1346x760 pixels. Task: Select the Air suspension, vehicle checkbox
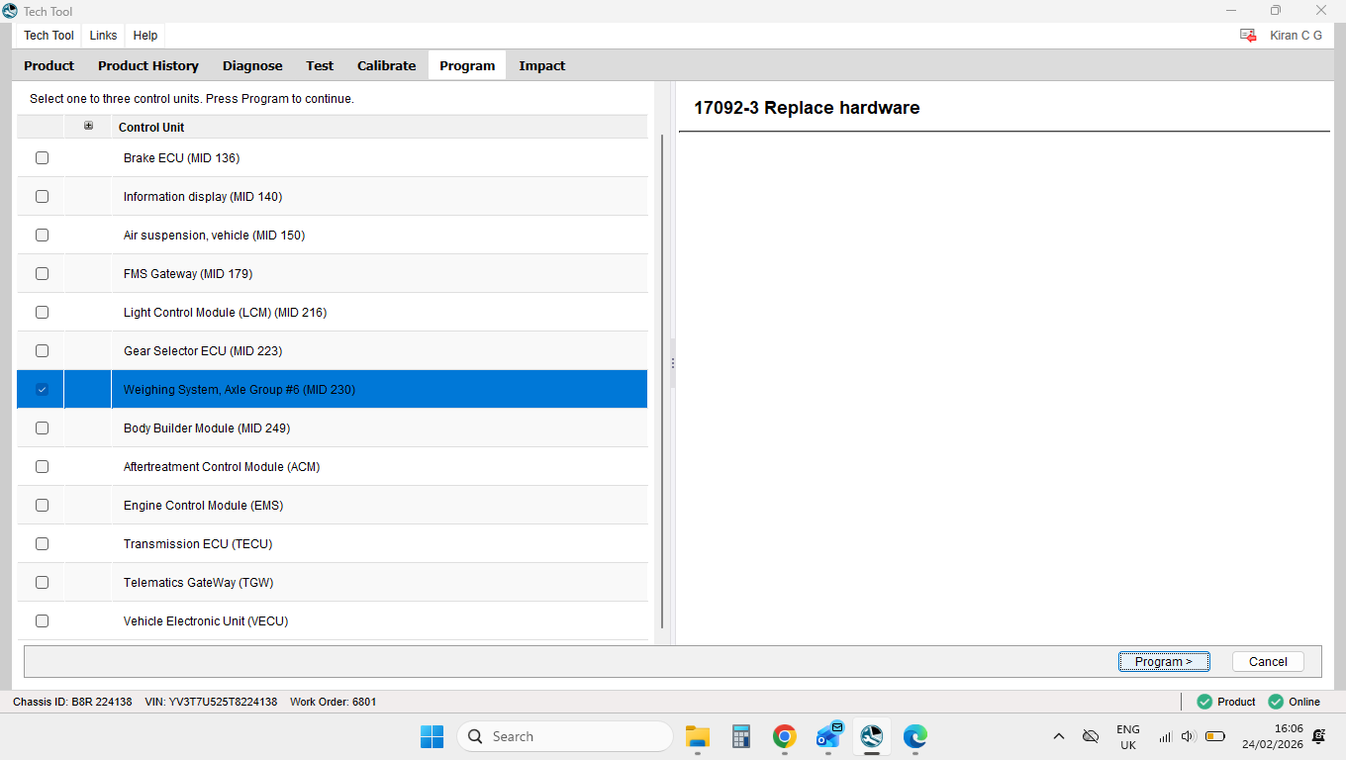[x=42, y=235]
